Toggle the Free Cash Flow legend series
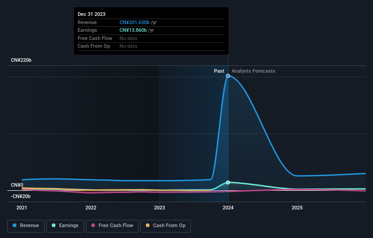Screen dimensions: 373x238 tap(112, 226)
